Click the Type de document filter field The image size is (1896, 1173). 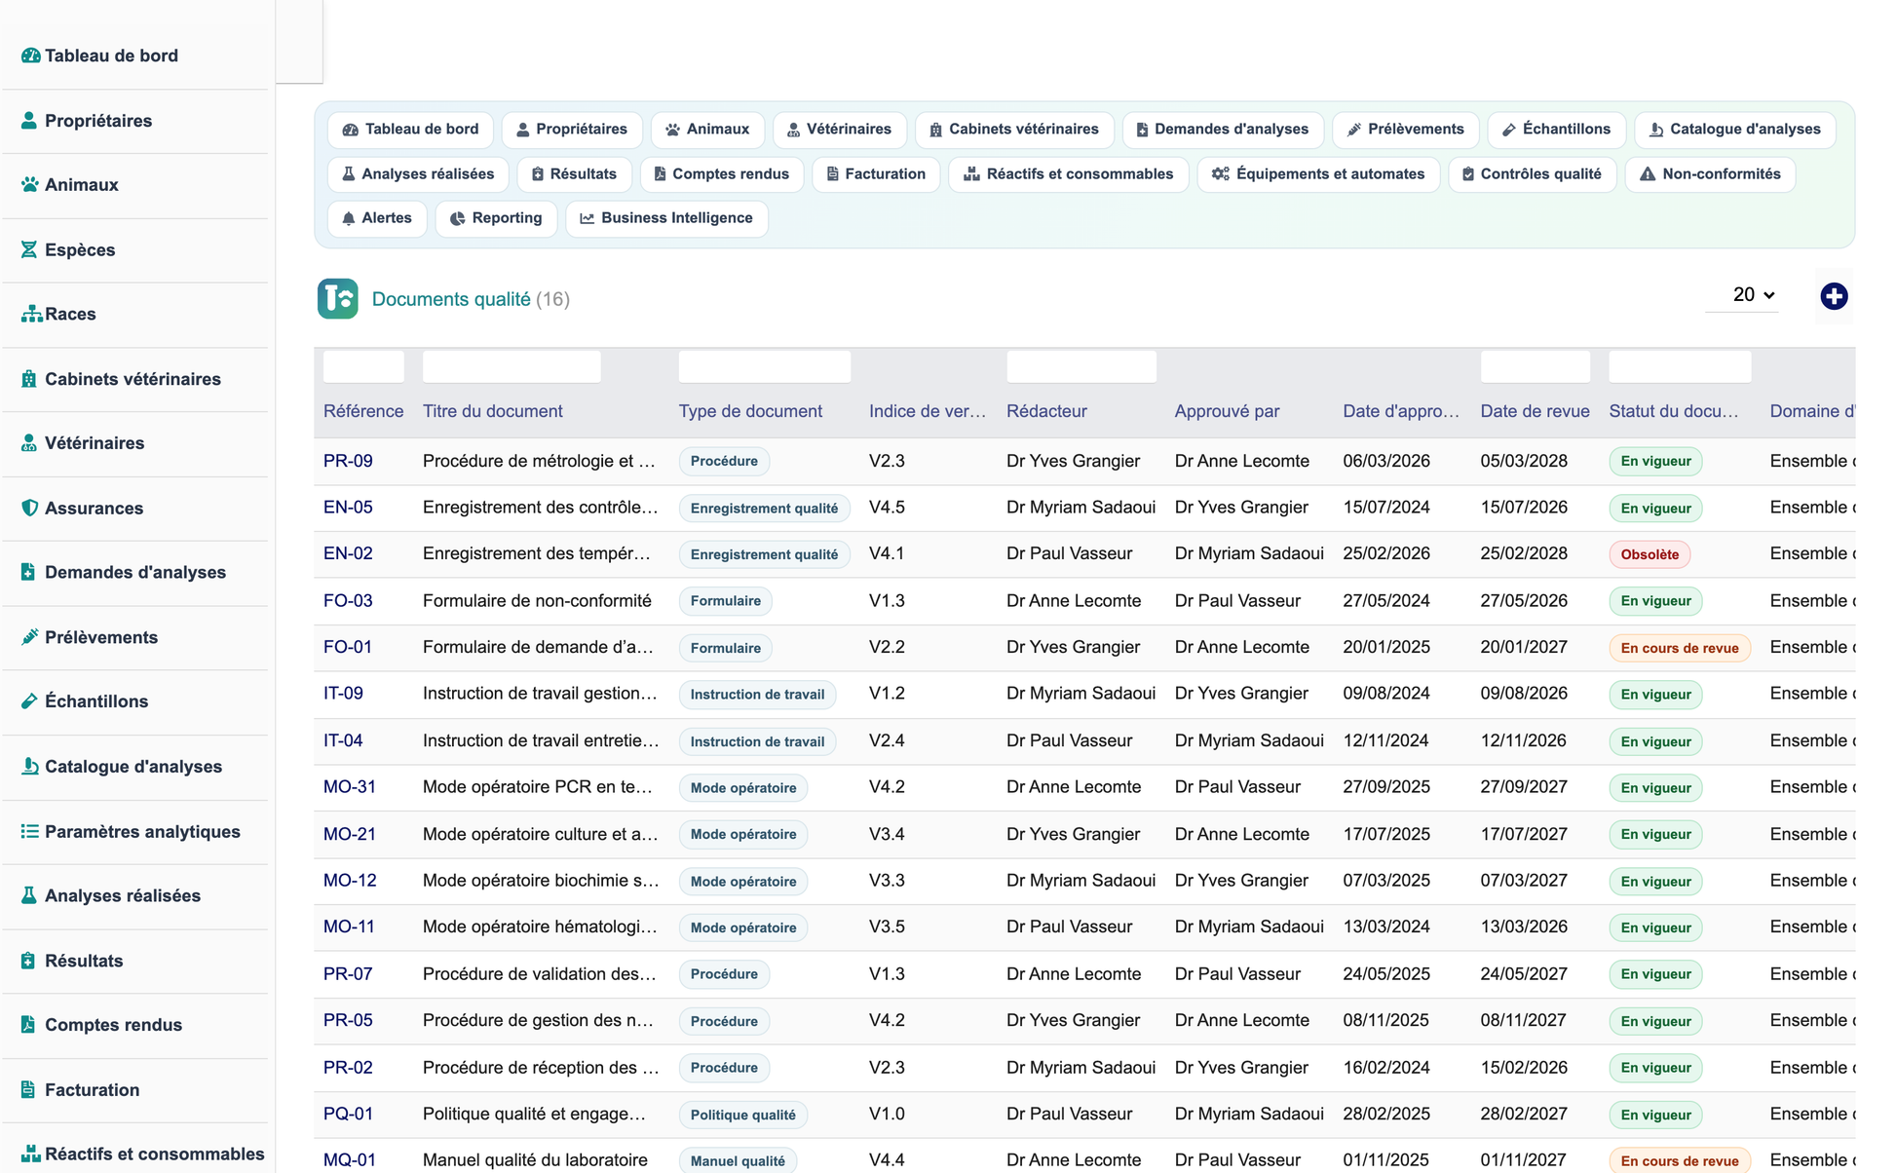pyautogui.click(x=764, y=366)
